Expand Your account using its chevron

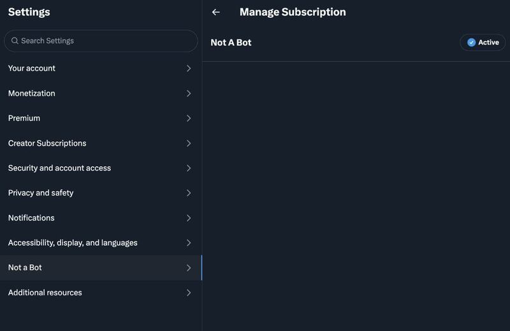(189, 68)
